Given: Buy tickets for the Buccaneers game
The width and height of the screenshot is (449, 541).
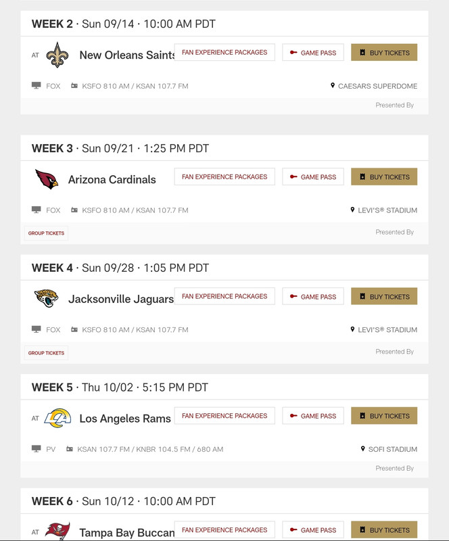Looking at the screenshot, I should pos(384,530).
